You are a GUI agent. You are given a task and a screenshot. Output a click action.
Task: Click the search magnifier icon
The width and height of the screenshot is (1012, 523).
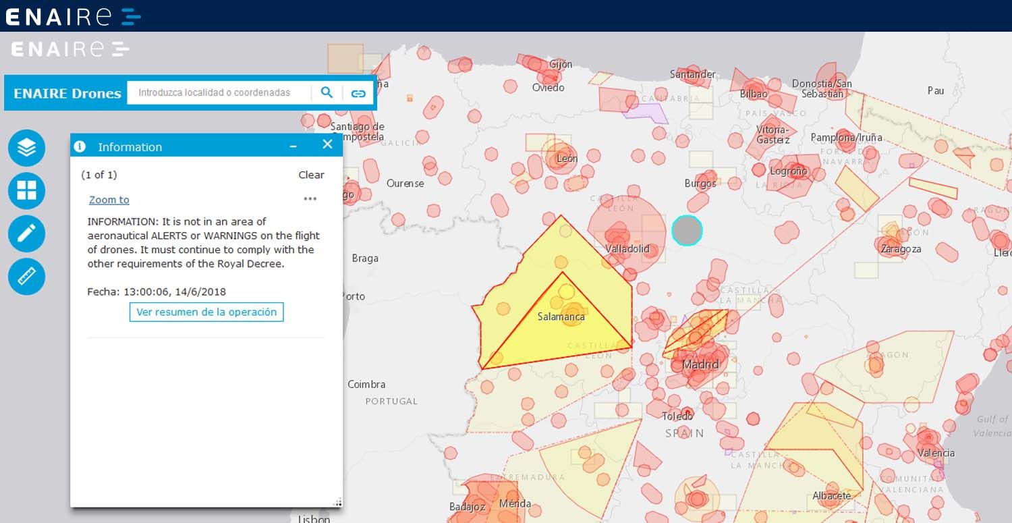[x=327, y=92]
